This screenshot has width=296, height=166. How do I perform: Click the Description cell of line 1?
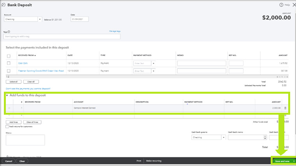[159, 108]
